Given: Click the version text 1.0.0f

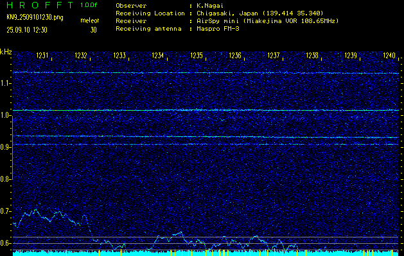Looking at the screenshot, I should click(89, 5).
